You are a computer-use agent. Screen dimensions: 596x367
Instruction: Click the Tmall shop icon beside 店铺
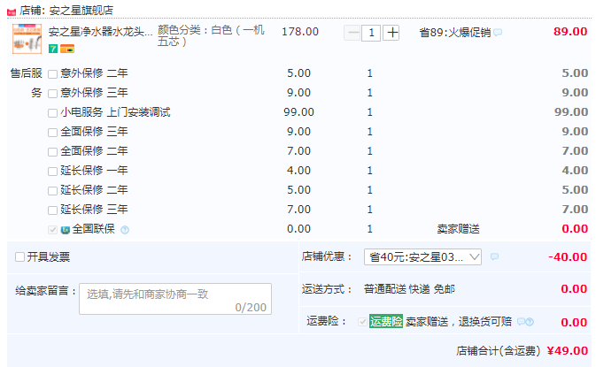click(x=12, y=12)
